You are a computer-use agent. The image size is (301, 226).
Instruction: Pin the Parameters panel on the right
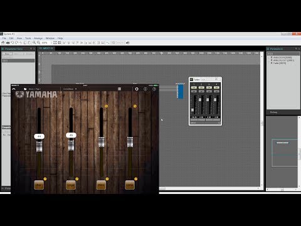296,49
